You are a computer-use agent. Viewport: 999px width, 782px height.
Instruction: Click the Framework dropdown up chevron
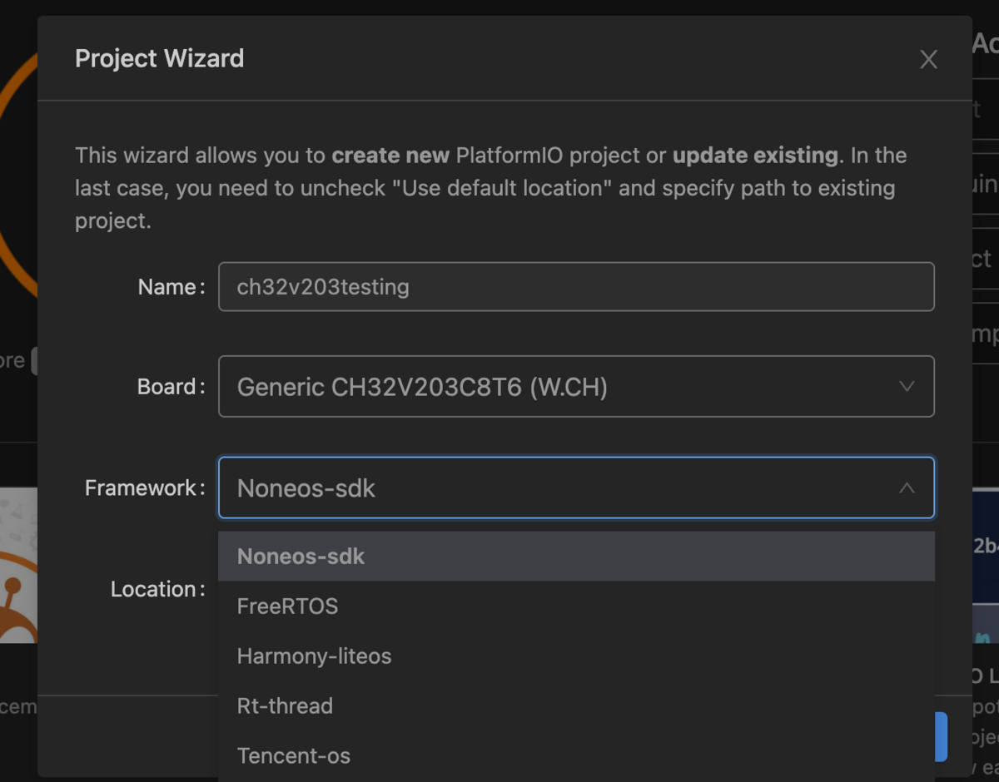click(x=907, y=488)
